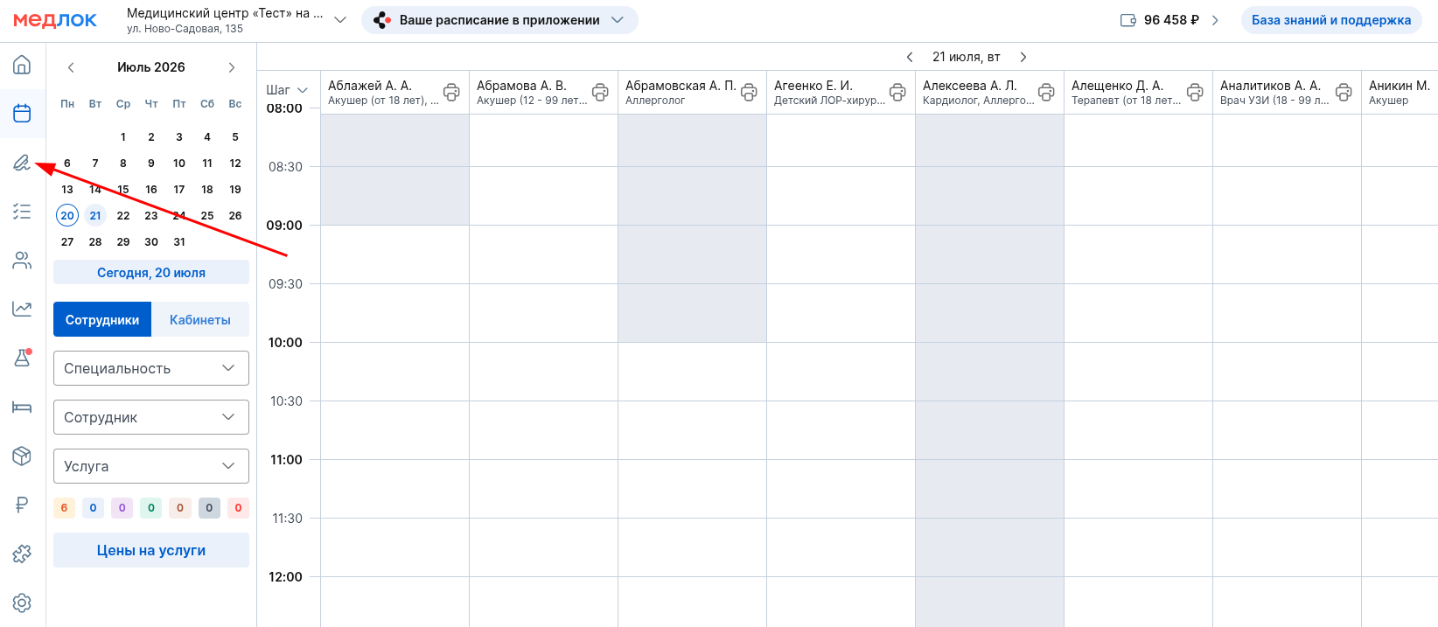Print schedule for Абрамова А. В.
This screenshot has height=627, width=1438.
(x=600, y=92)
